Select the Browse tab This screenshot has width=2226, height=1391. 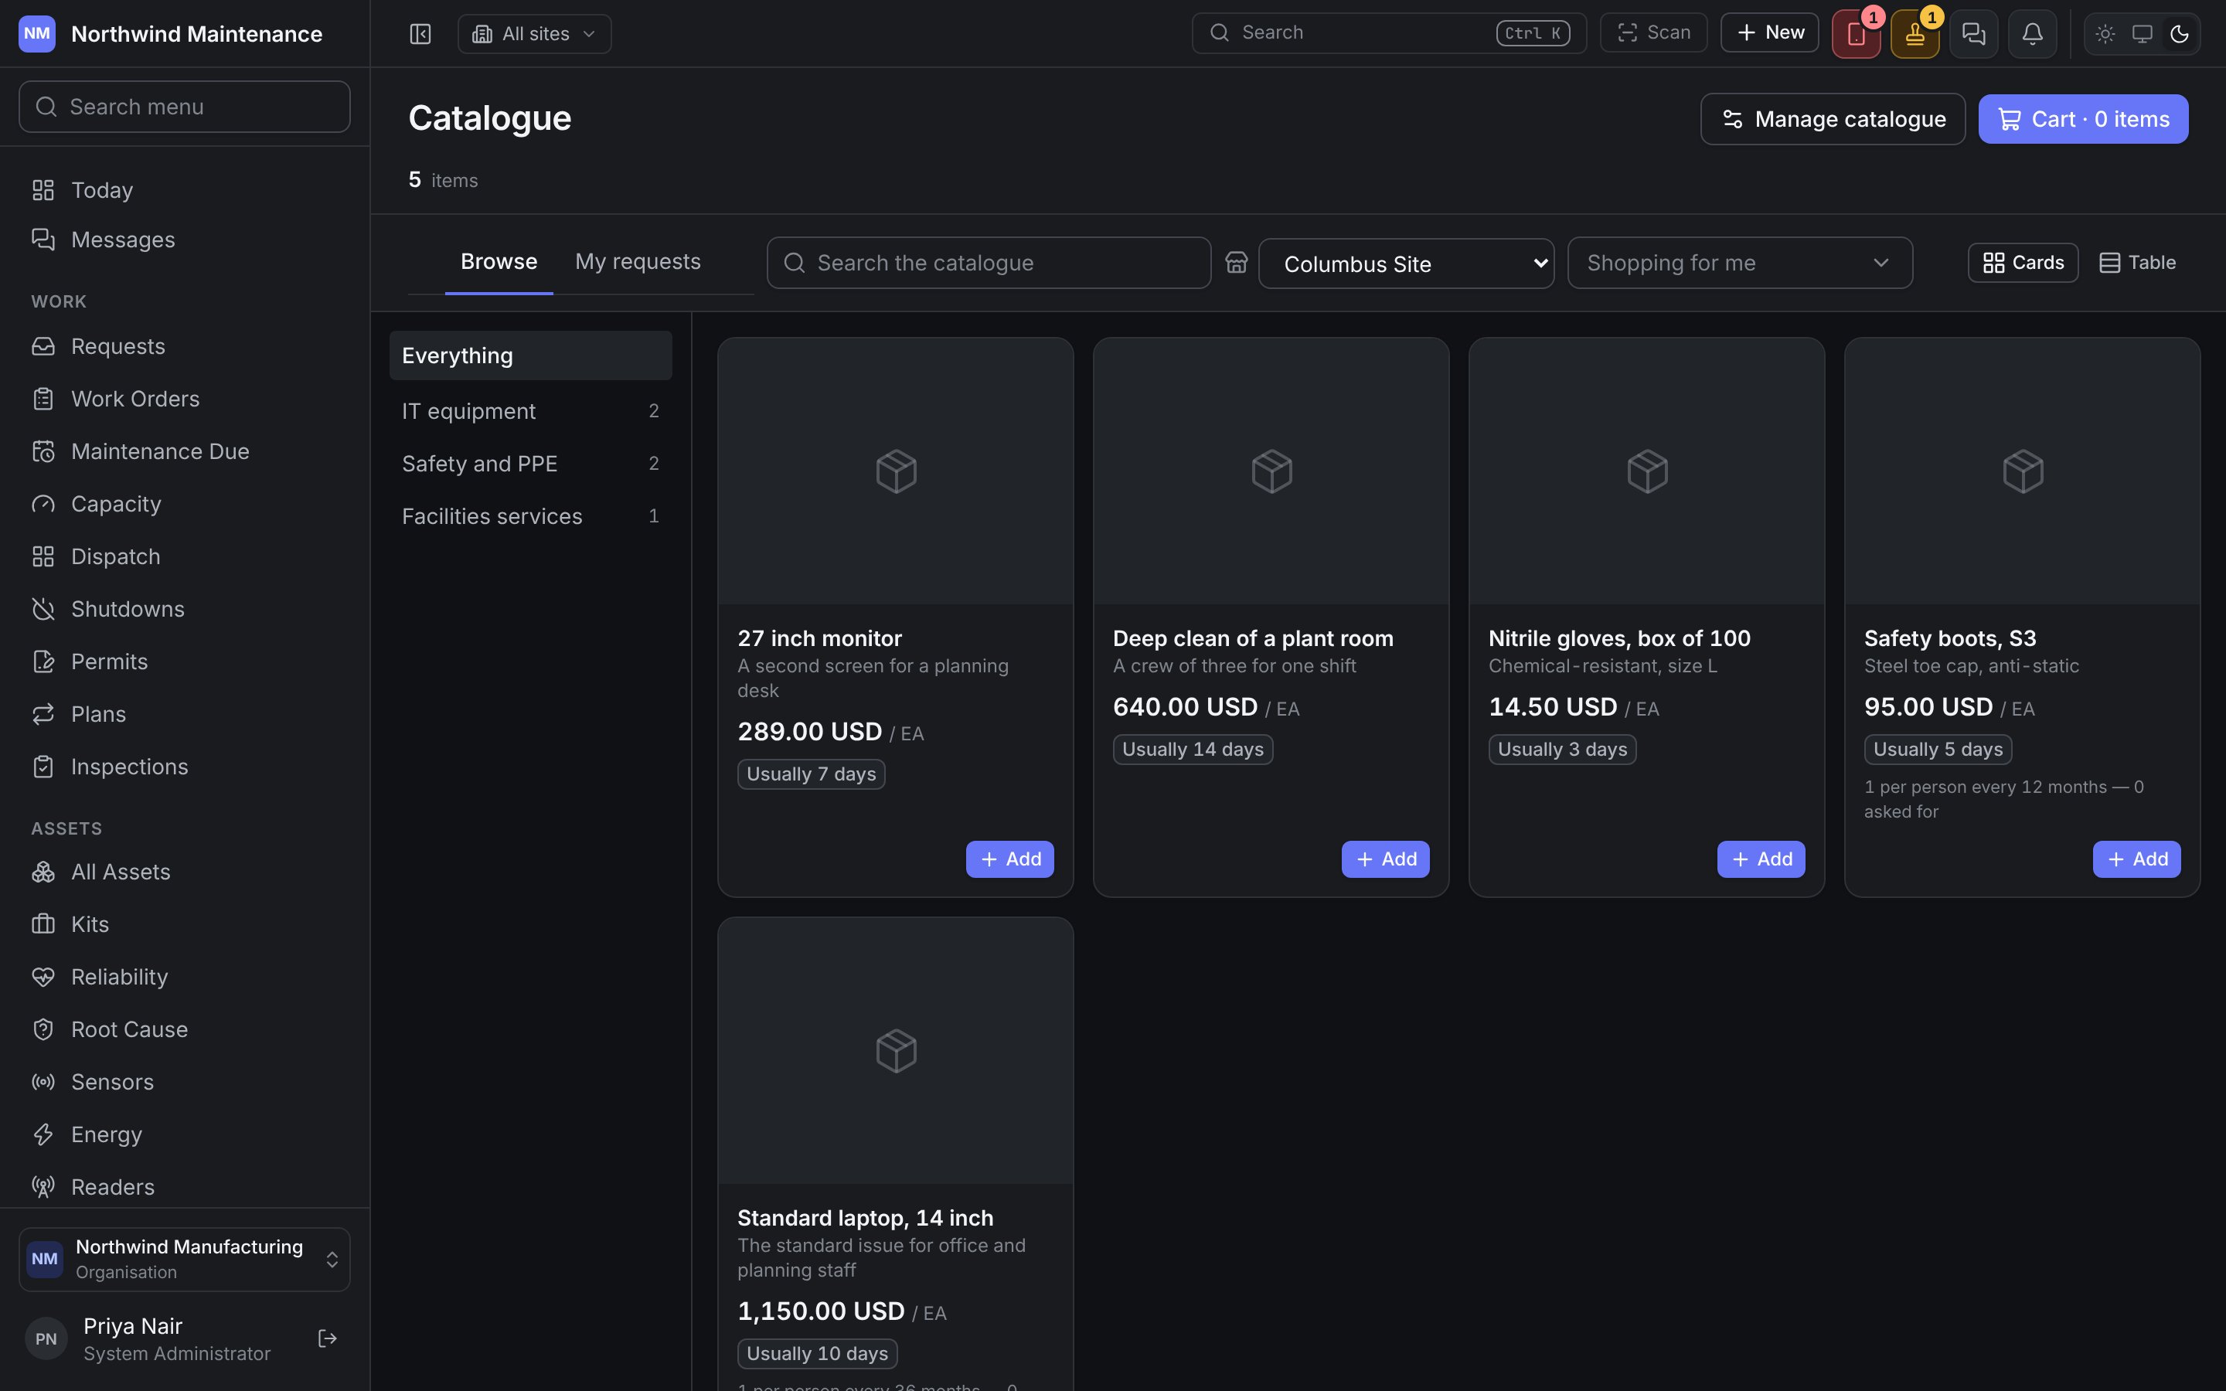pyautogui.click(x=499, y=262)
